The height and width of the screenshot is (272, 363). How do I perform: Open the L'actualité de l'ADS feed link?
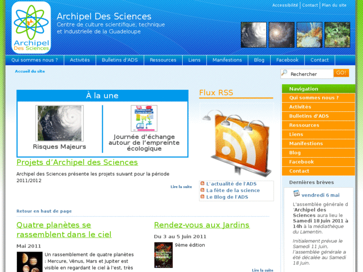(231, 184)
